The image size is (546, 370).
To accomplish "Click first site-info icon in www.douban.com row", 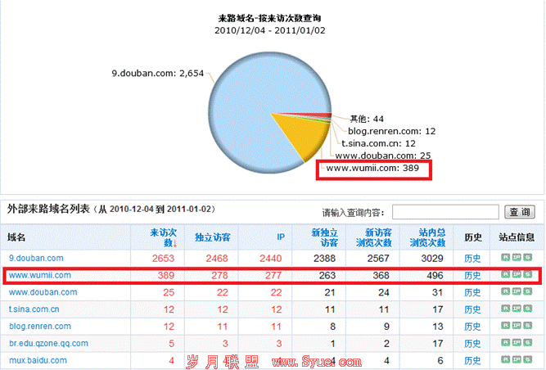I will (x=506, y=291).
